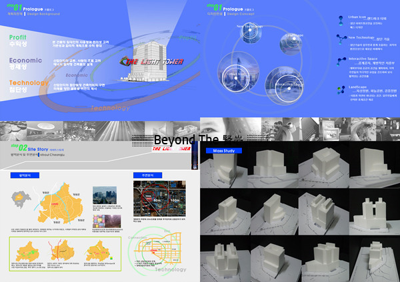Click the green-blue molecule icon beside LandScape
Image resolution: width=400 pixels, height=282 pixels.
click(341, 90)
